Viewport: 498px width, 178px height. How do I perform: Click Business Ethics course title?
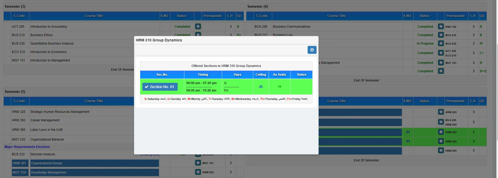[41, 35]
